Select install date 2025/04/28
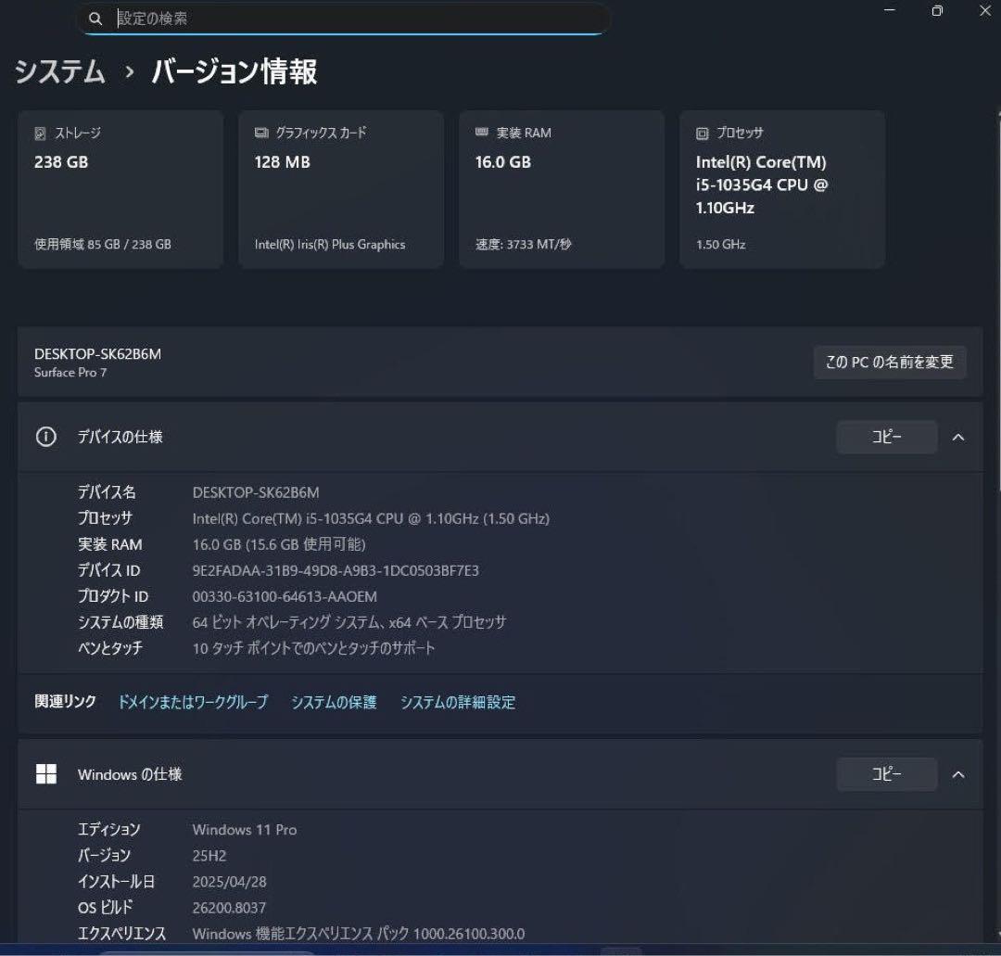The image size is (1001, 956). point(229,882)
